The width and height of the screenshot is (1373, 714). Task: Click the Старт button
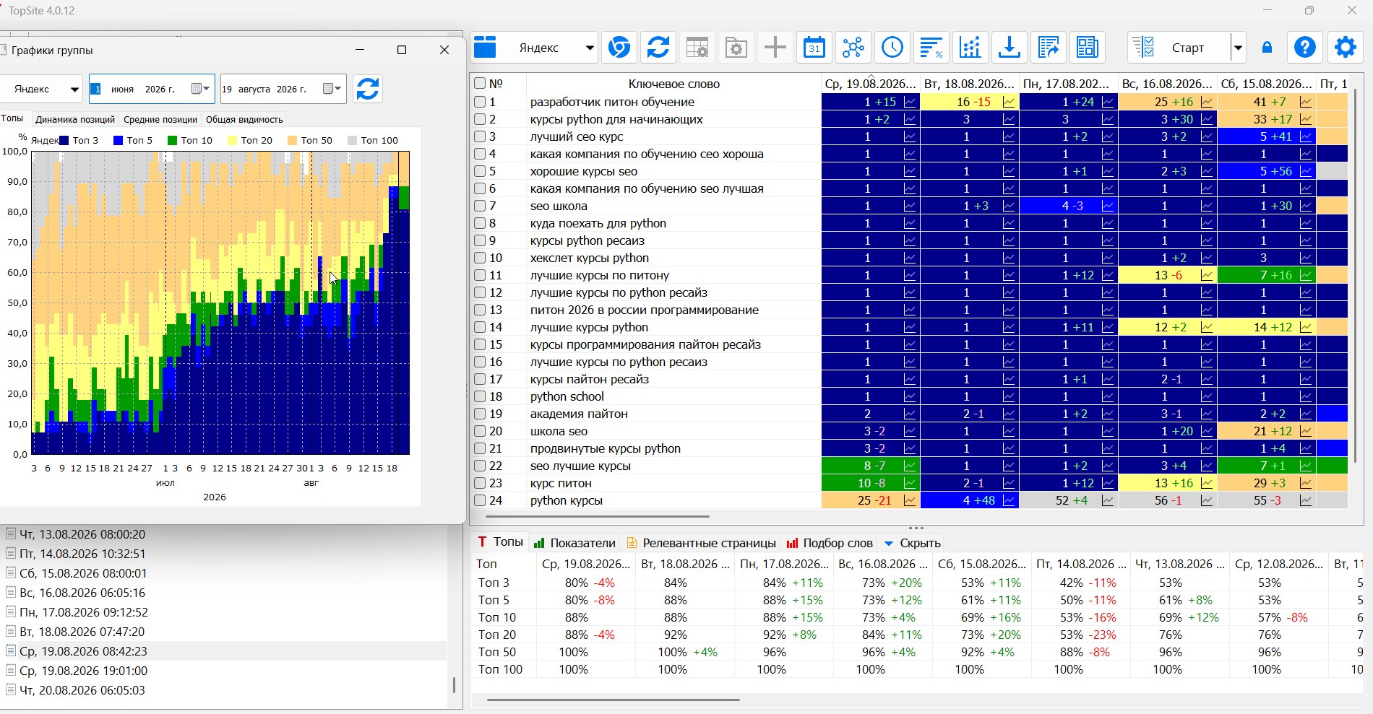(x=1179, y=48)
